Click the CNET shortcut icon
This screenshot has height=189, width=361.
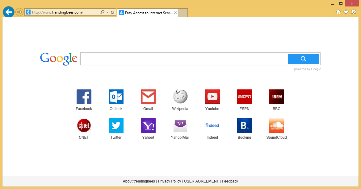point(84,125)
